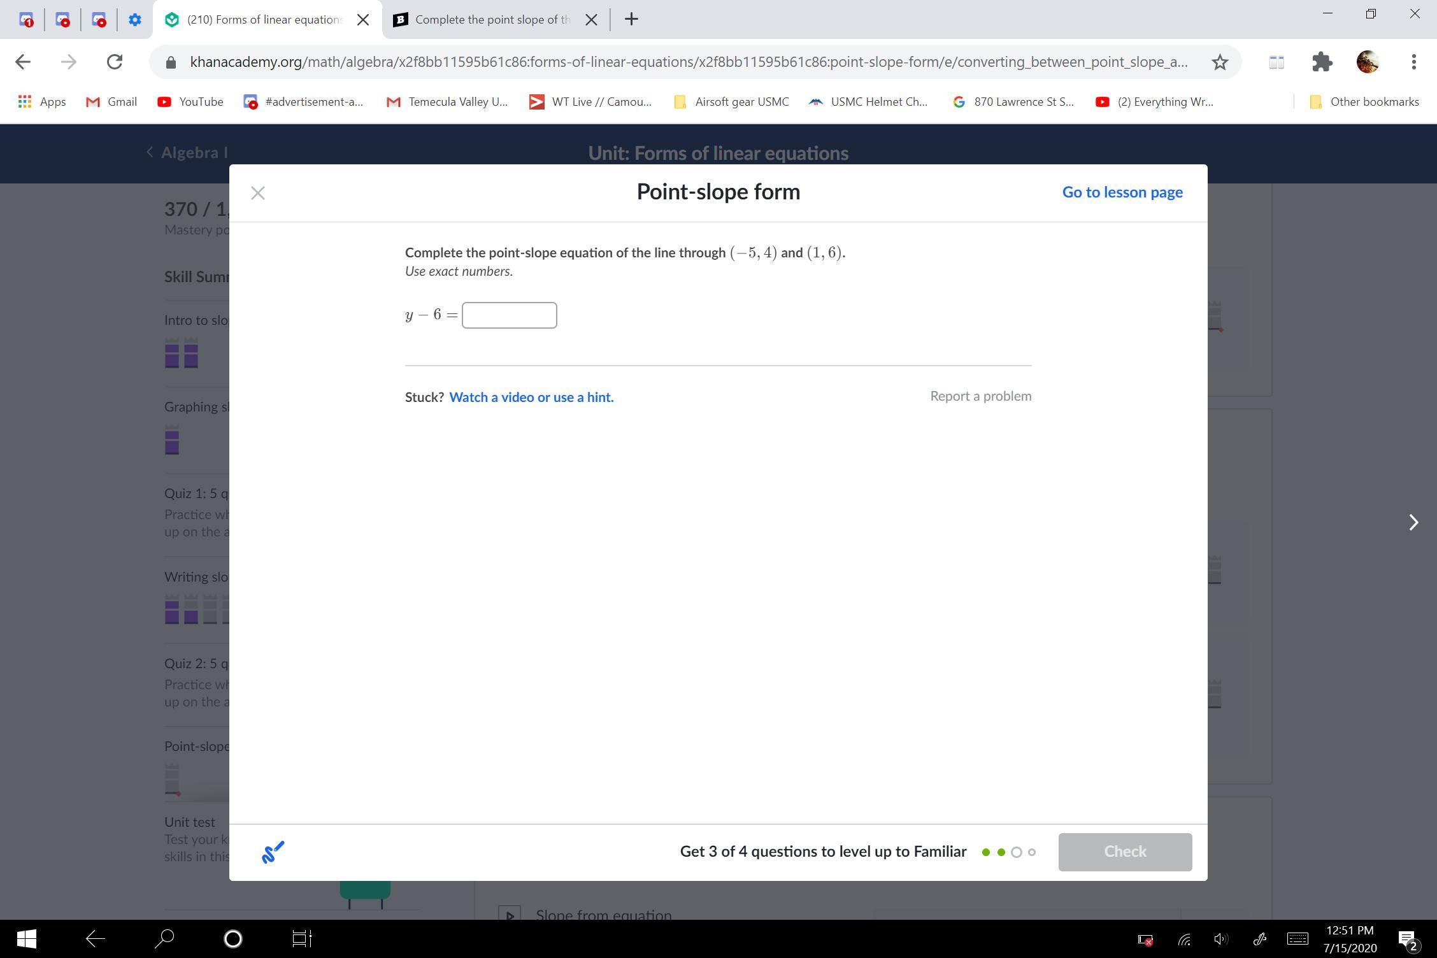This screenshot has width=1437, height=958.
Task: Open the Chrome three-dot menu
Action: click(1413, 62)
